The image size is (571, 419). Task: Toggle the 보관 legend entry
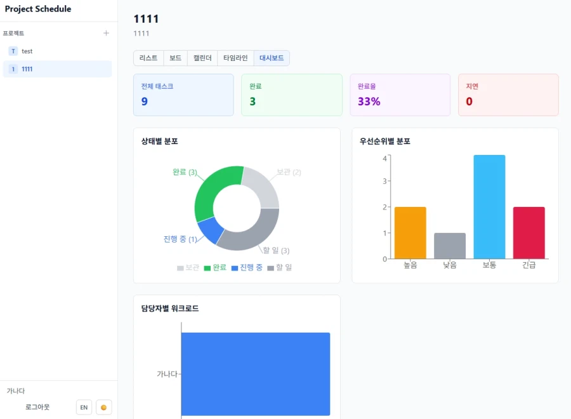pyautogui.click(x=188, y=268)
